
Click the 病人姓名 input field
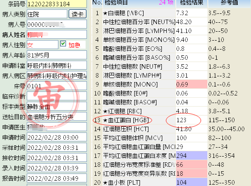(x=57, y=35)
